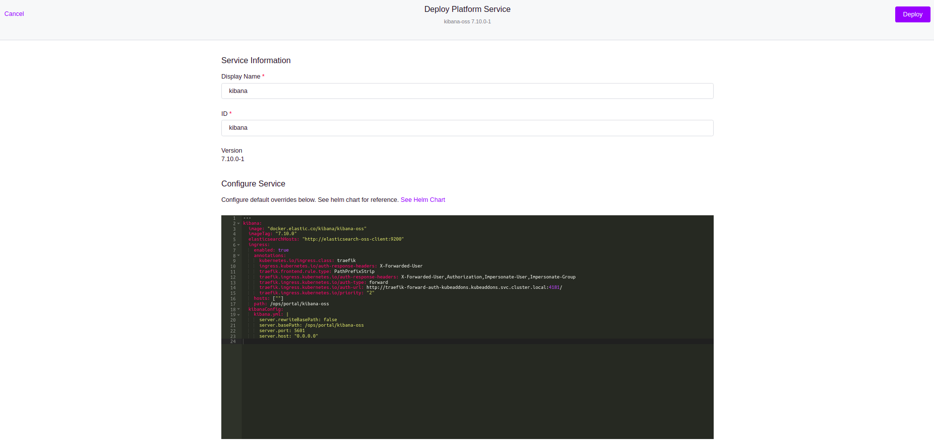Place cursor on the image docker.elastic.co value
934x445 pixels.
(x=317, y=229)
